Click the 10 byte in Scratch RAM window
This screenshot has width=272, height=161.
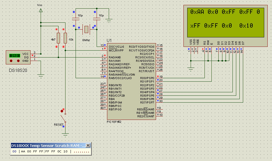pyautogui.click(x=65, y=152)
